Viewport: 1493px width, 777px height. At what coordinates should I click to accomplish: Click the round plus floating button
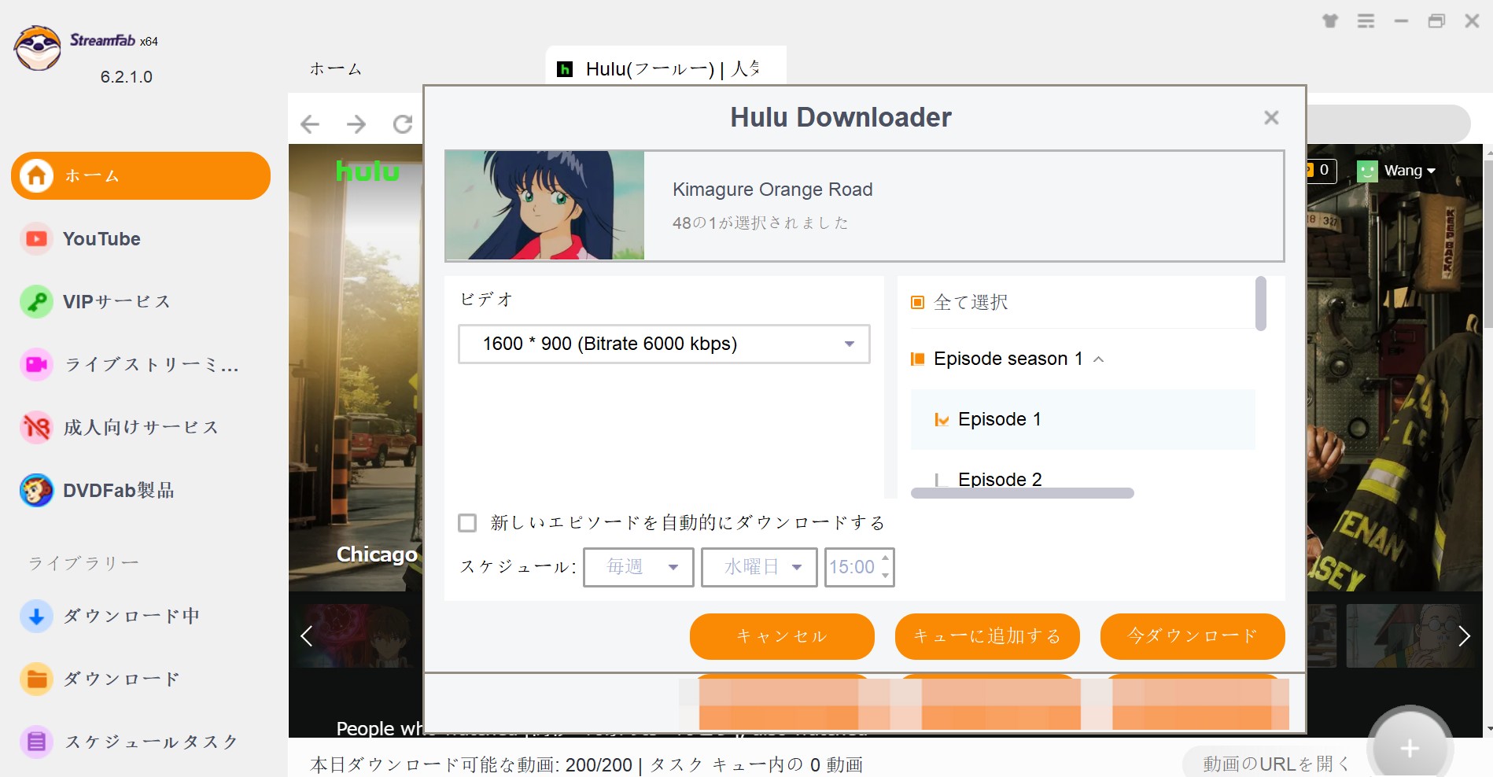[1410, 747]
